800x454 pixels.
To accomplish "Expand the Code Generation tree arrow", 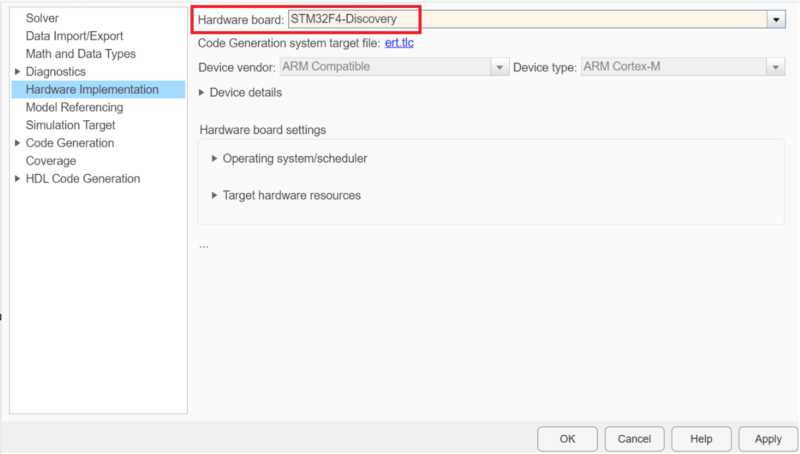I will [18, 143].
